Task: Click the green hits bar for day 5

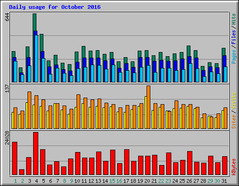Action: (x=42, y=43)
